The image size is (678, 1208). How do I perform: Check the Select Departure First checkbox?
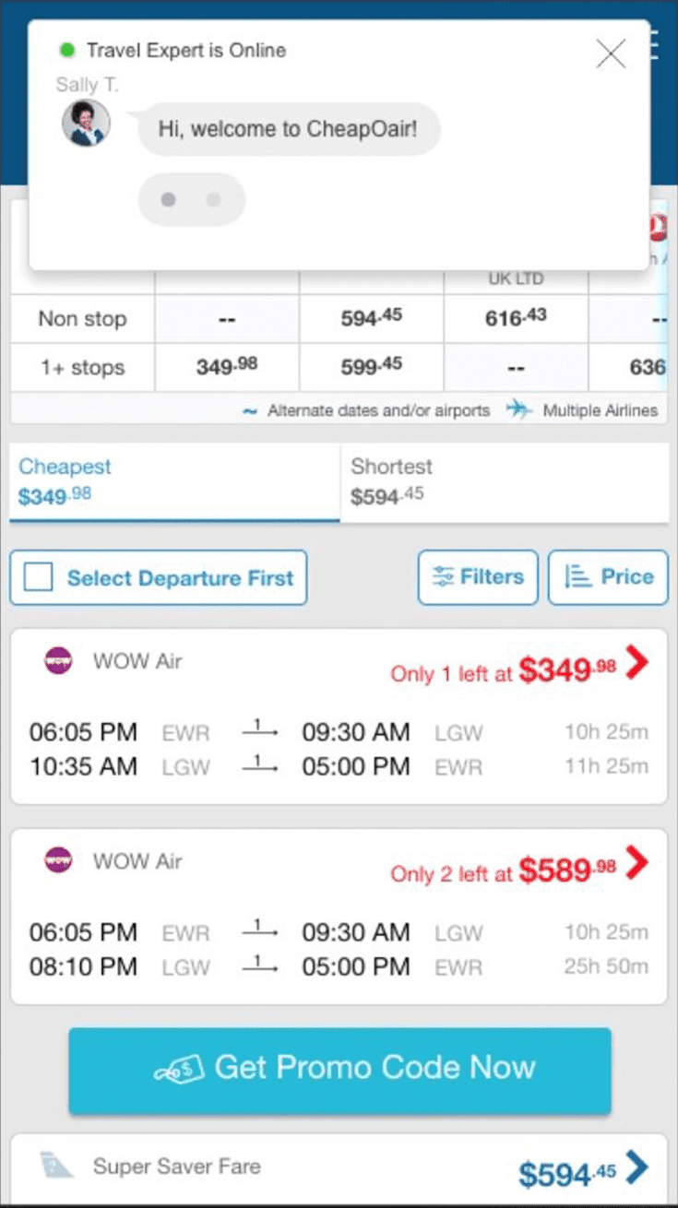click(38, 578)
